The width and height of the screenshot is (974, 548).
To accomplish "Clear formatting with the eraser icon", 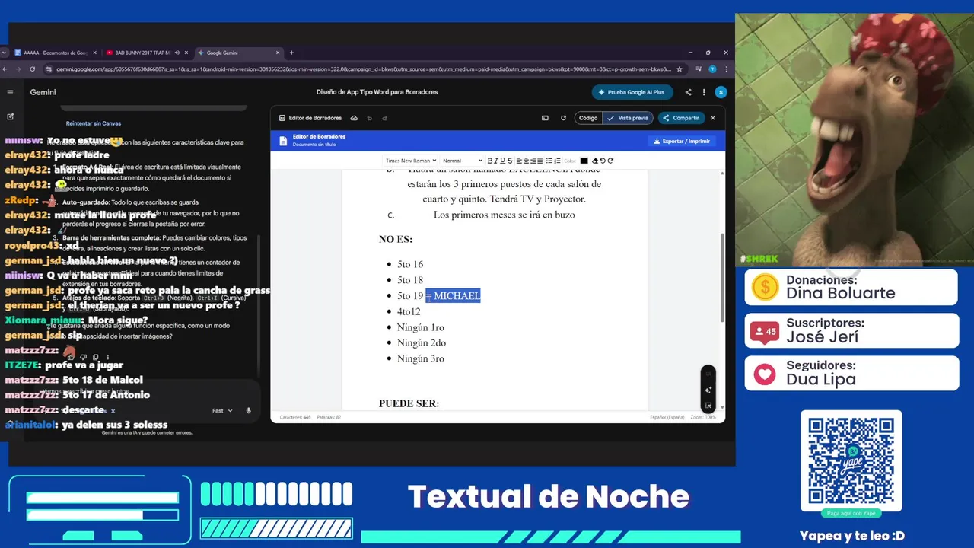I will (x=595, y=161).
